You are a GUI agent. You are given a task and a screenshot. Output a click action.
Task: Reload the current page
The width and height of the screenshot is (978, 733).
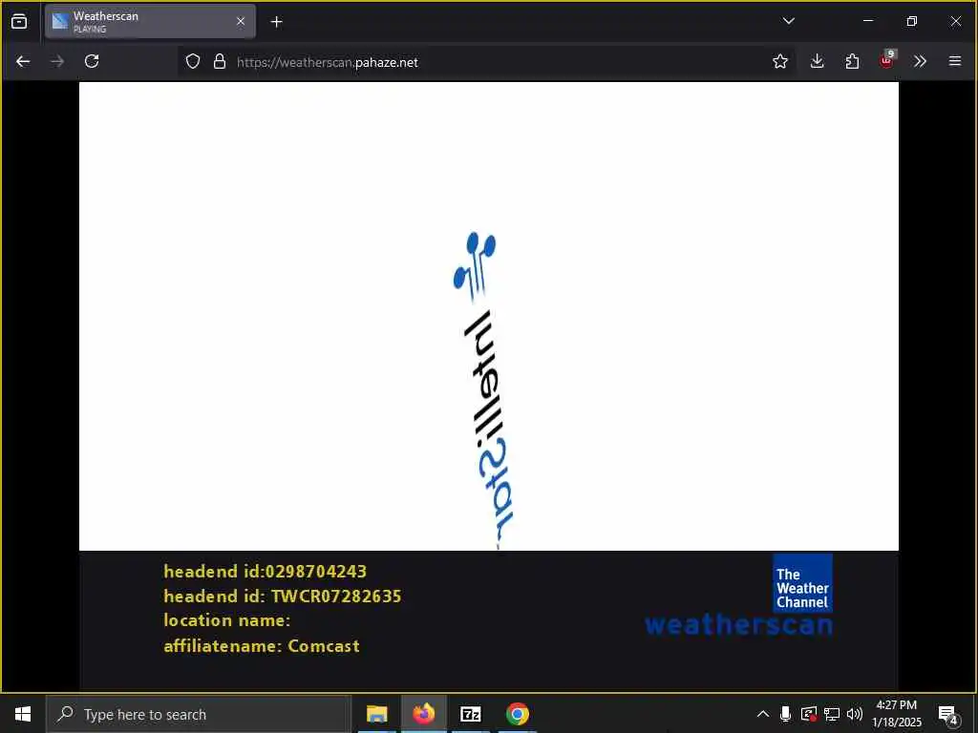[92, 61]
